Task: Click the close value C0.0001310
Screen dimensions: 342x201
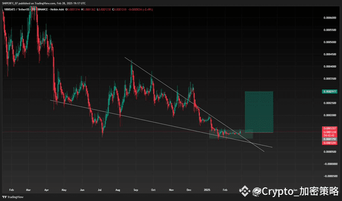Action: click(x=119, y=10)
